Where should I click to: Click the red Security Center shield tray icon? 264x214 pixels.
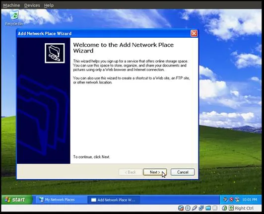[x=232, y=200]
